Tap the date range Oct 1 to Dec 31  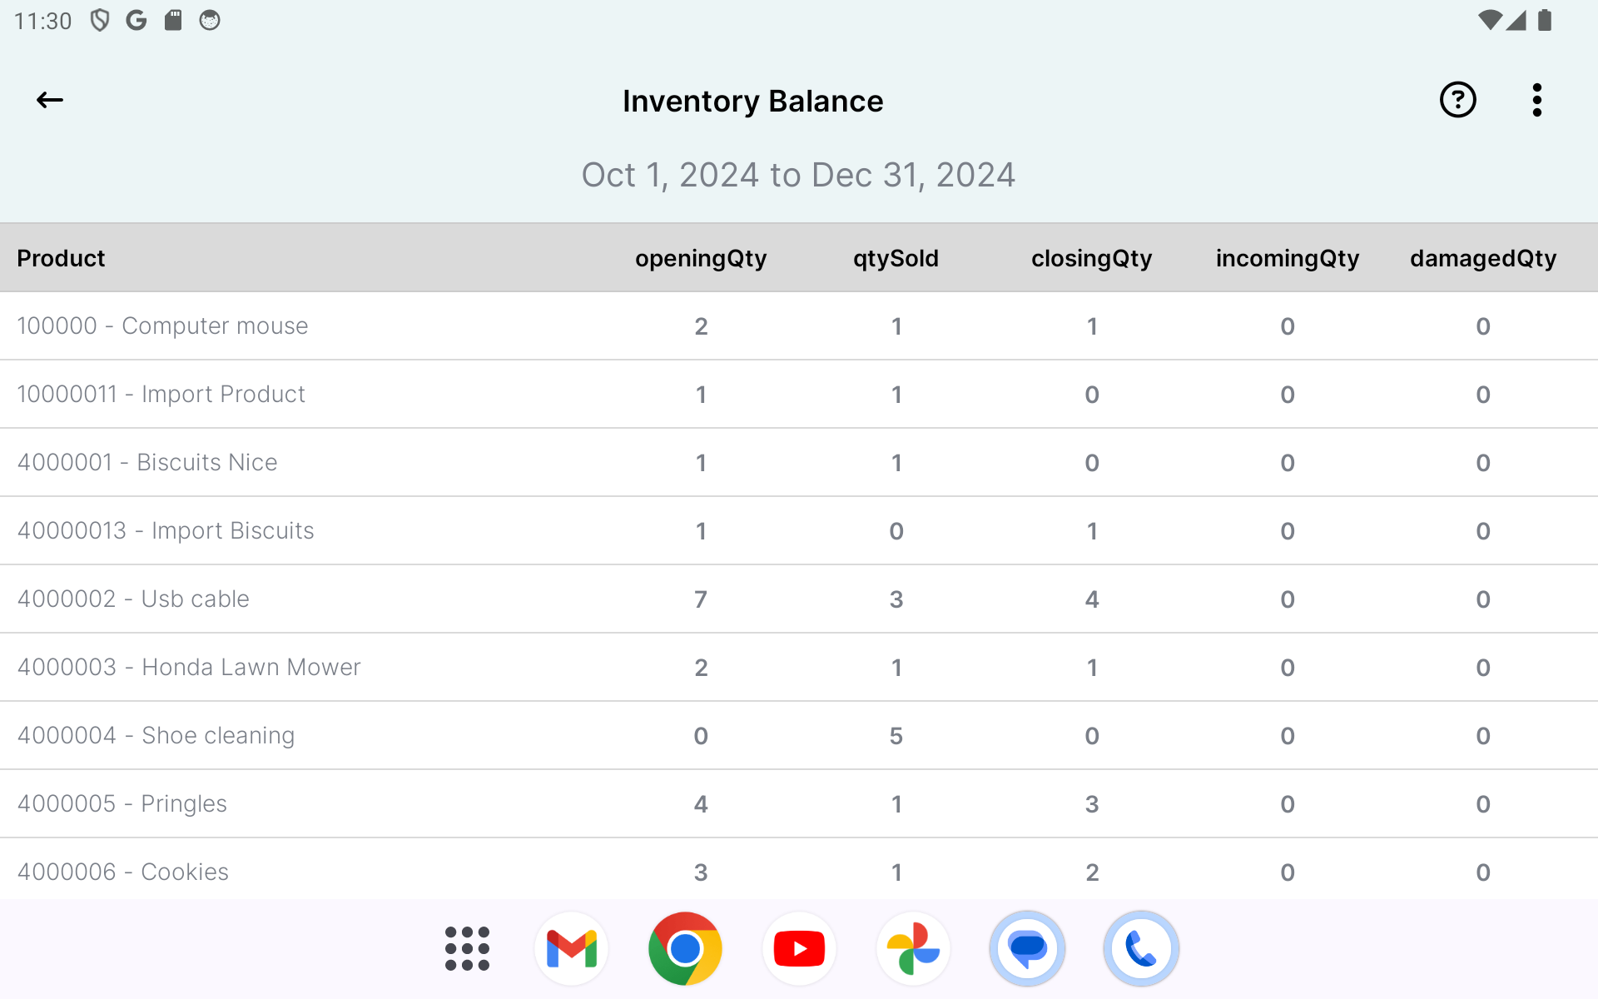pyautogui.click(x=798, y=176)
